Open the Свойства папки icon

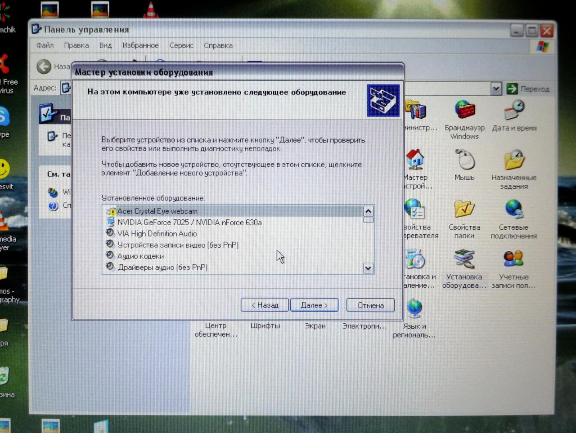[x=464, y=210]
